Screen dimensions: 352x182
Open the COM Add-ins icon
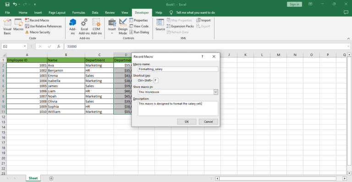(x=96, y=27)
